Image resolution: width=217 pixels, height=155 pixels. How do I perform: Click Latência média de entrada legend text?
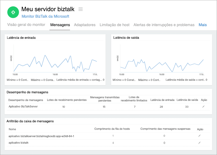click(80, 80)
